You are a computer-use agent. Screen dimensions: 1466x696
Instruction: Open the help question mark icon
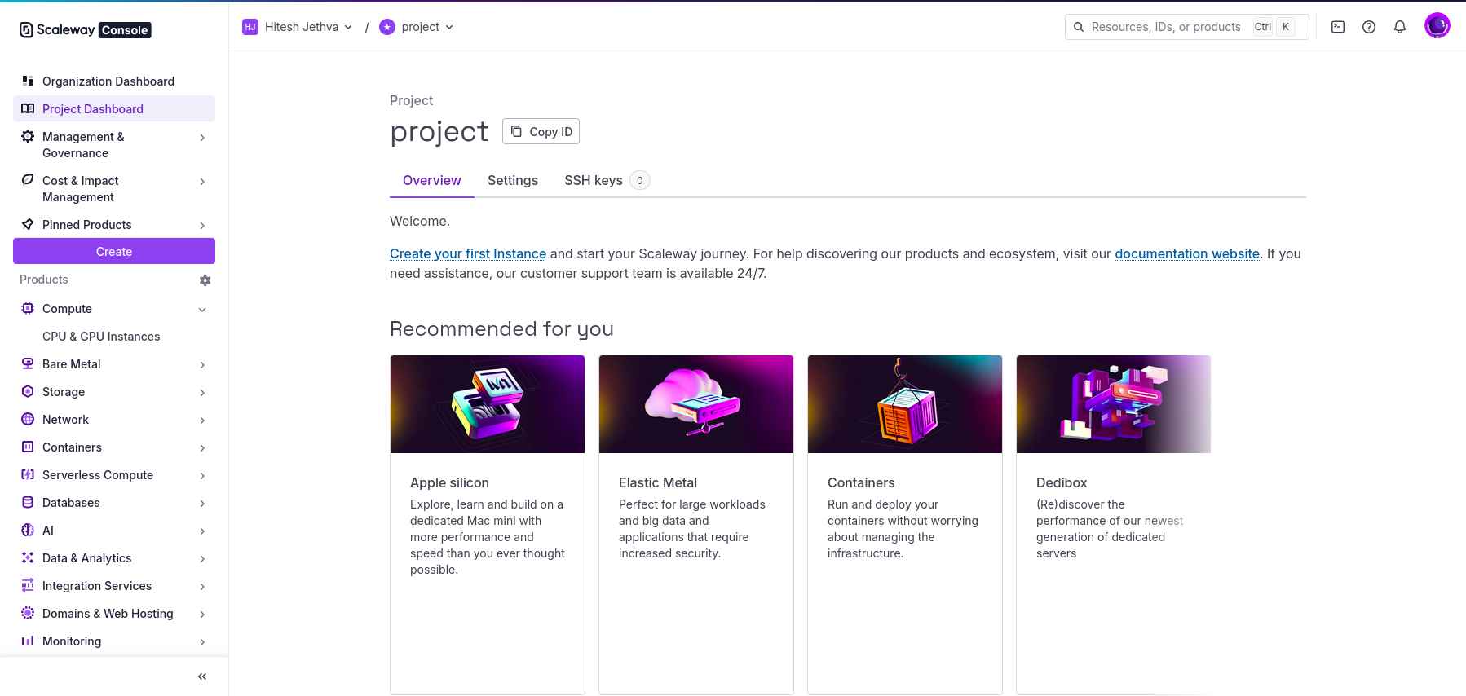click(1369, 27)
